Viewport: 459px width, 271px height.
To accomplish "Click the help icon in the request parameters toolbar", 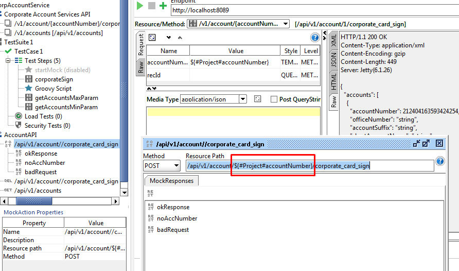I will click(x=315, y=38).
